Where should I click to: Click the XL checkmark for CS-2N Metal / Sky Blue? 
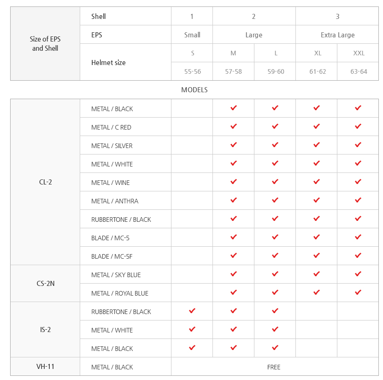[317, 274]
